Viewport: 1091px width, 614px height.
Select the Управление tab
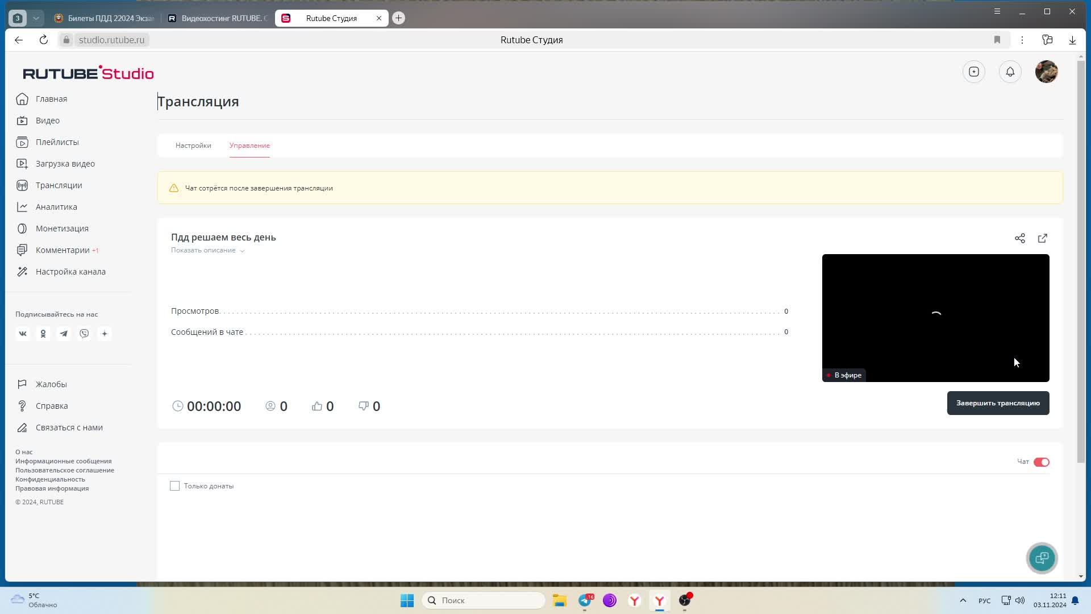tap(249, 146)
